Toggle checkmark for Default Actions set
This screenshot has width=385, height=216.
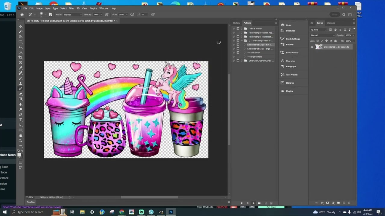click(234, 29)
